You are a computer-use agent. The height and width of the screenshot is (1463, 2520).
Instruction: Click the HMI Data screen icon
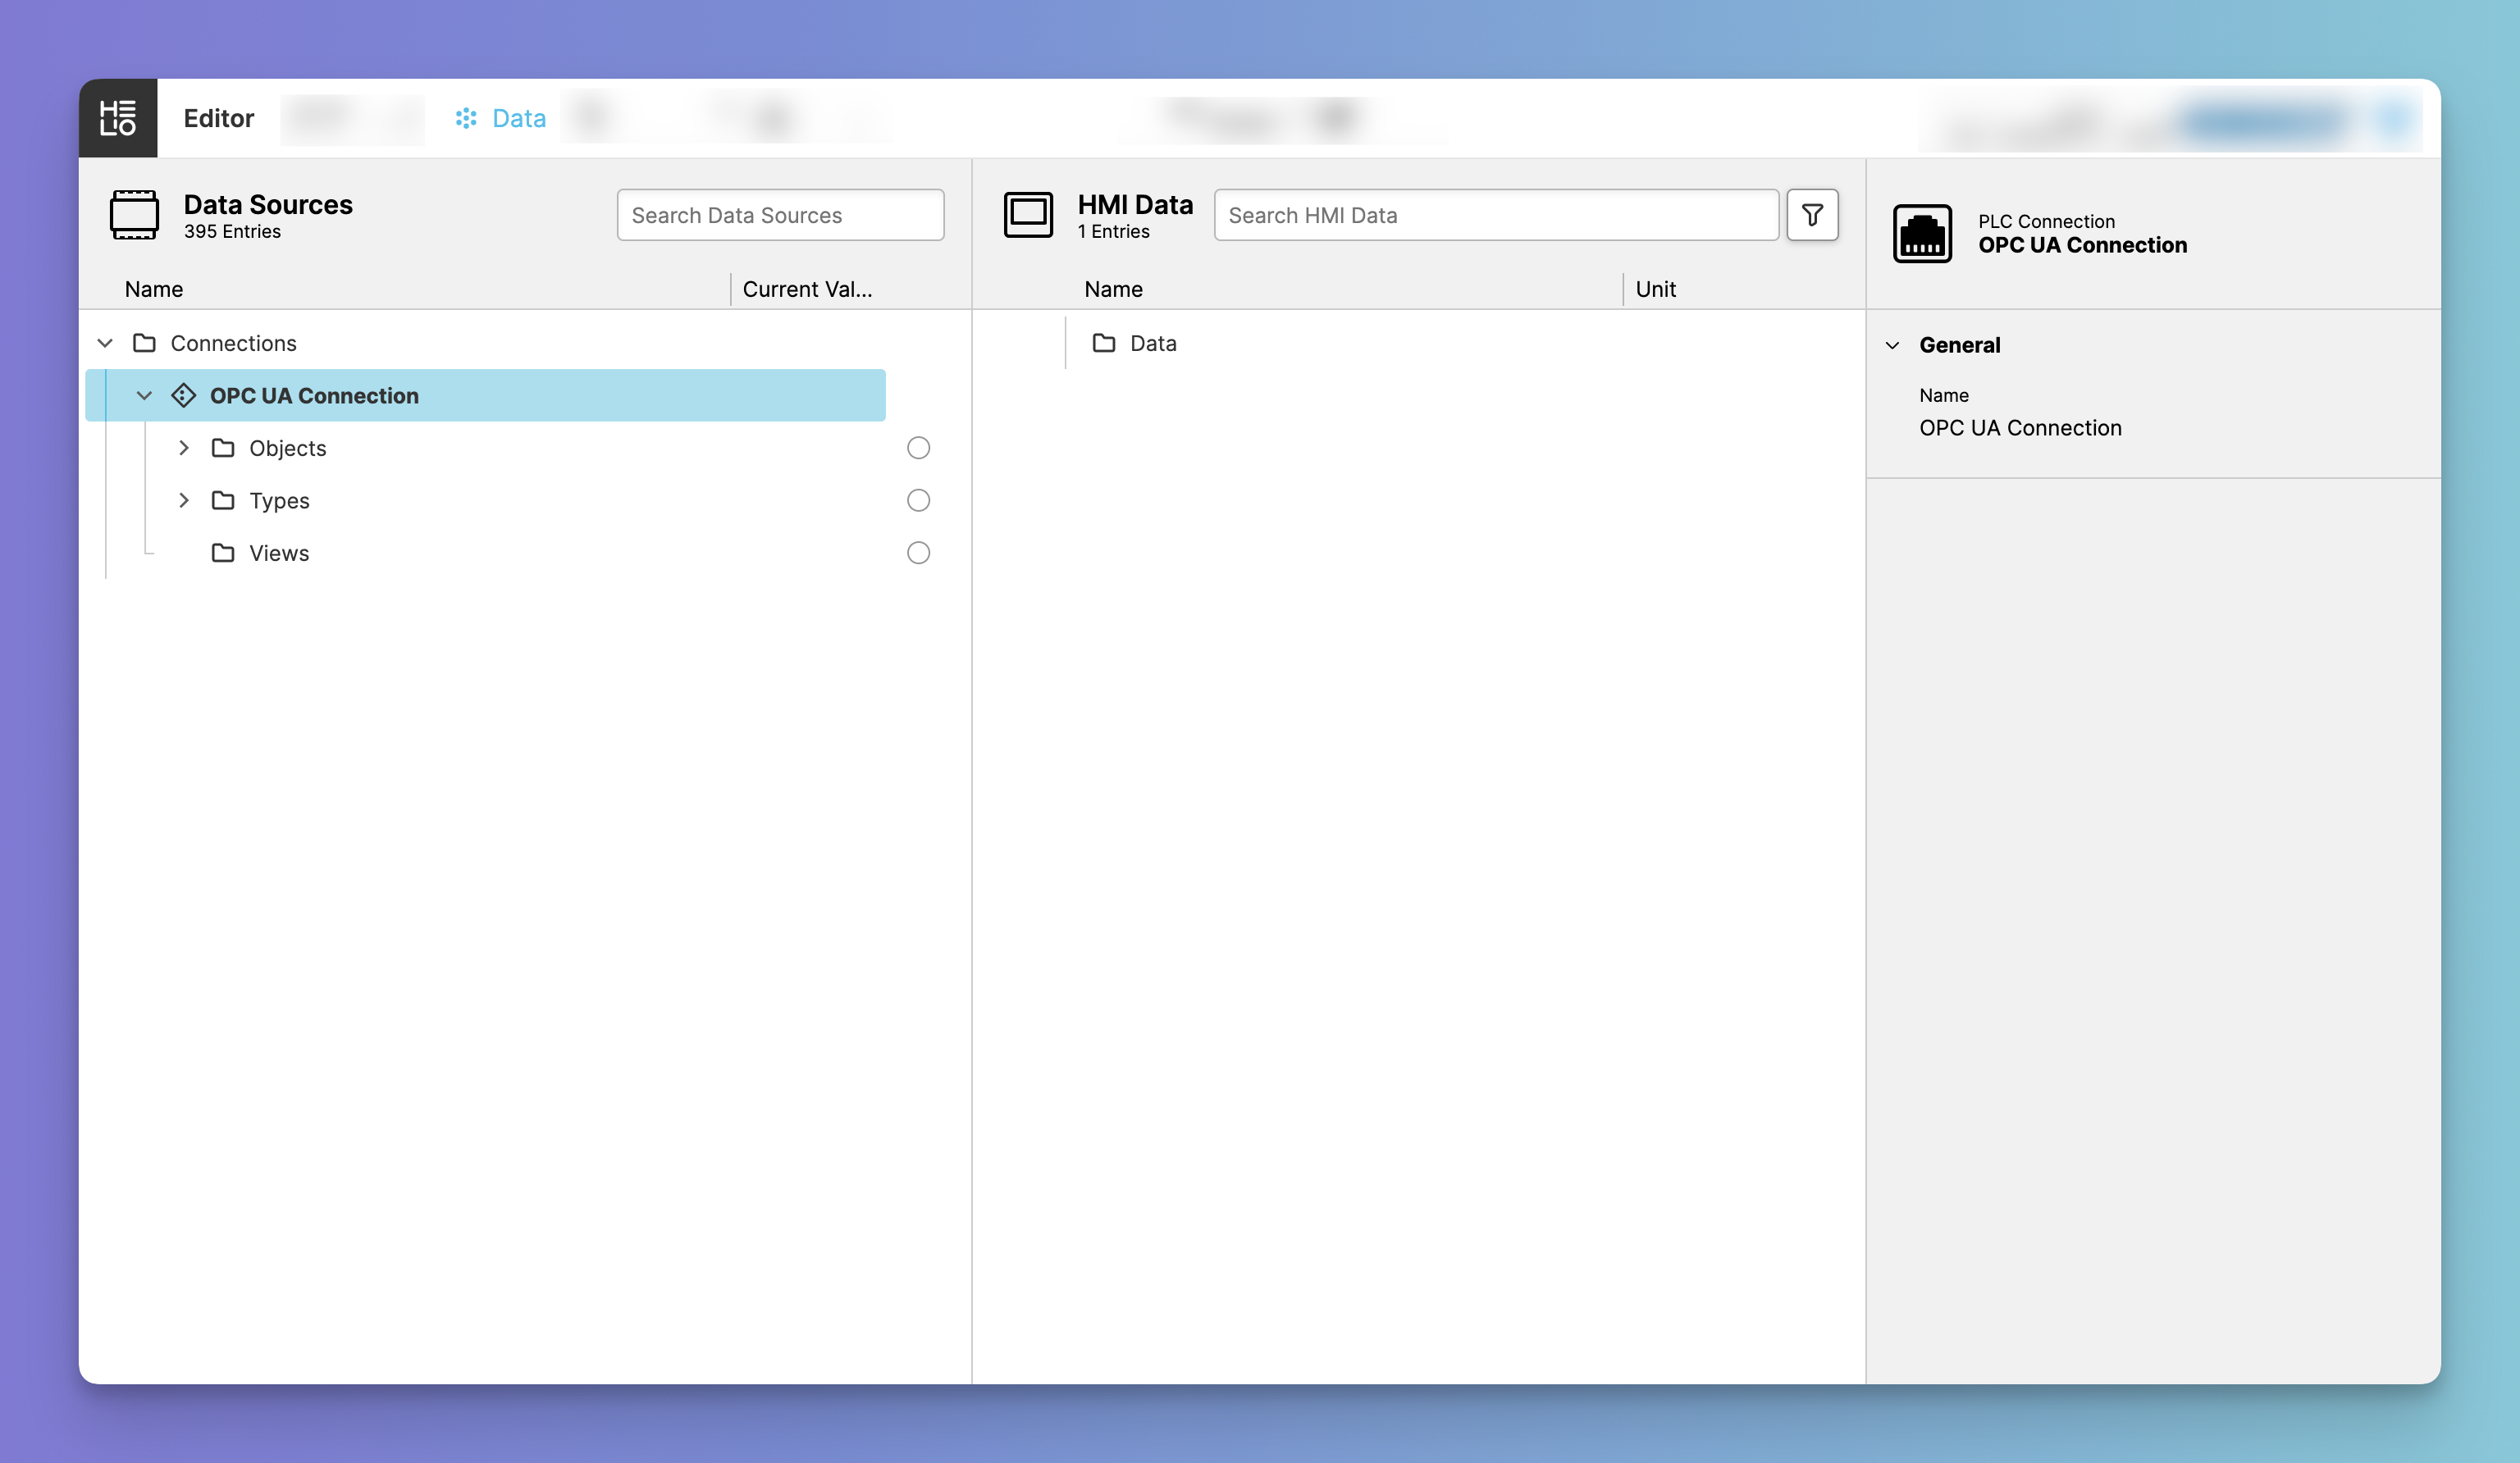(x=1027, y=215)
